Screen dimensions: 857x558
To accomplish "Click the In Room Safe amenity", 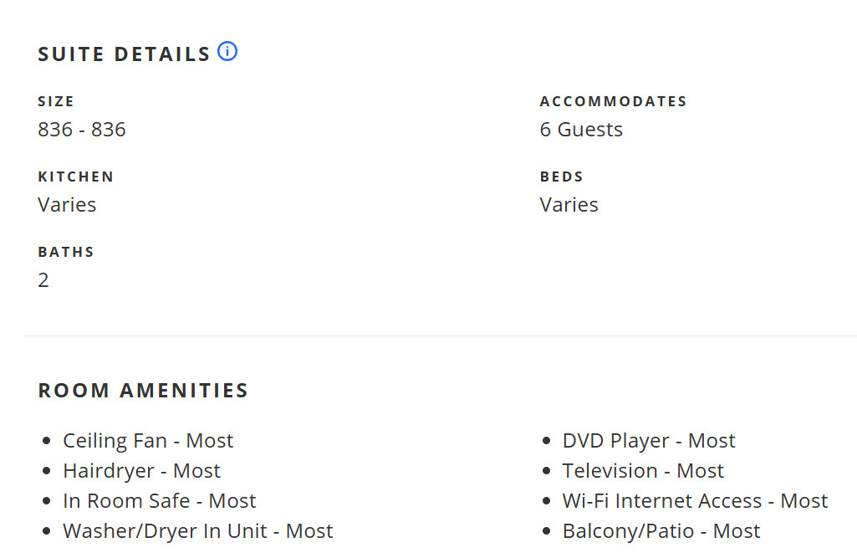I will [160, 500].
